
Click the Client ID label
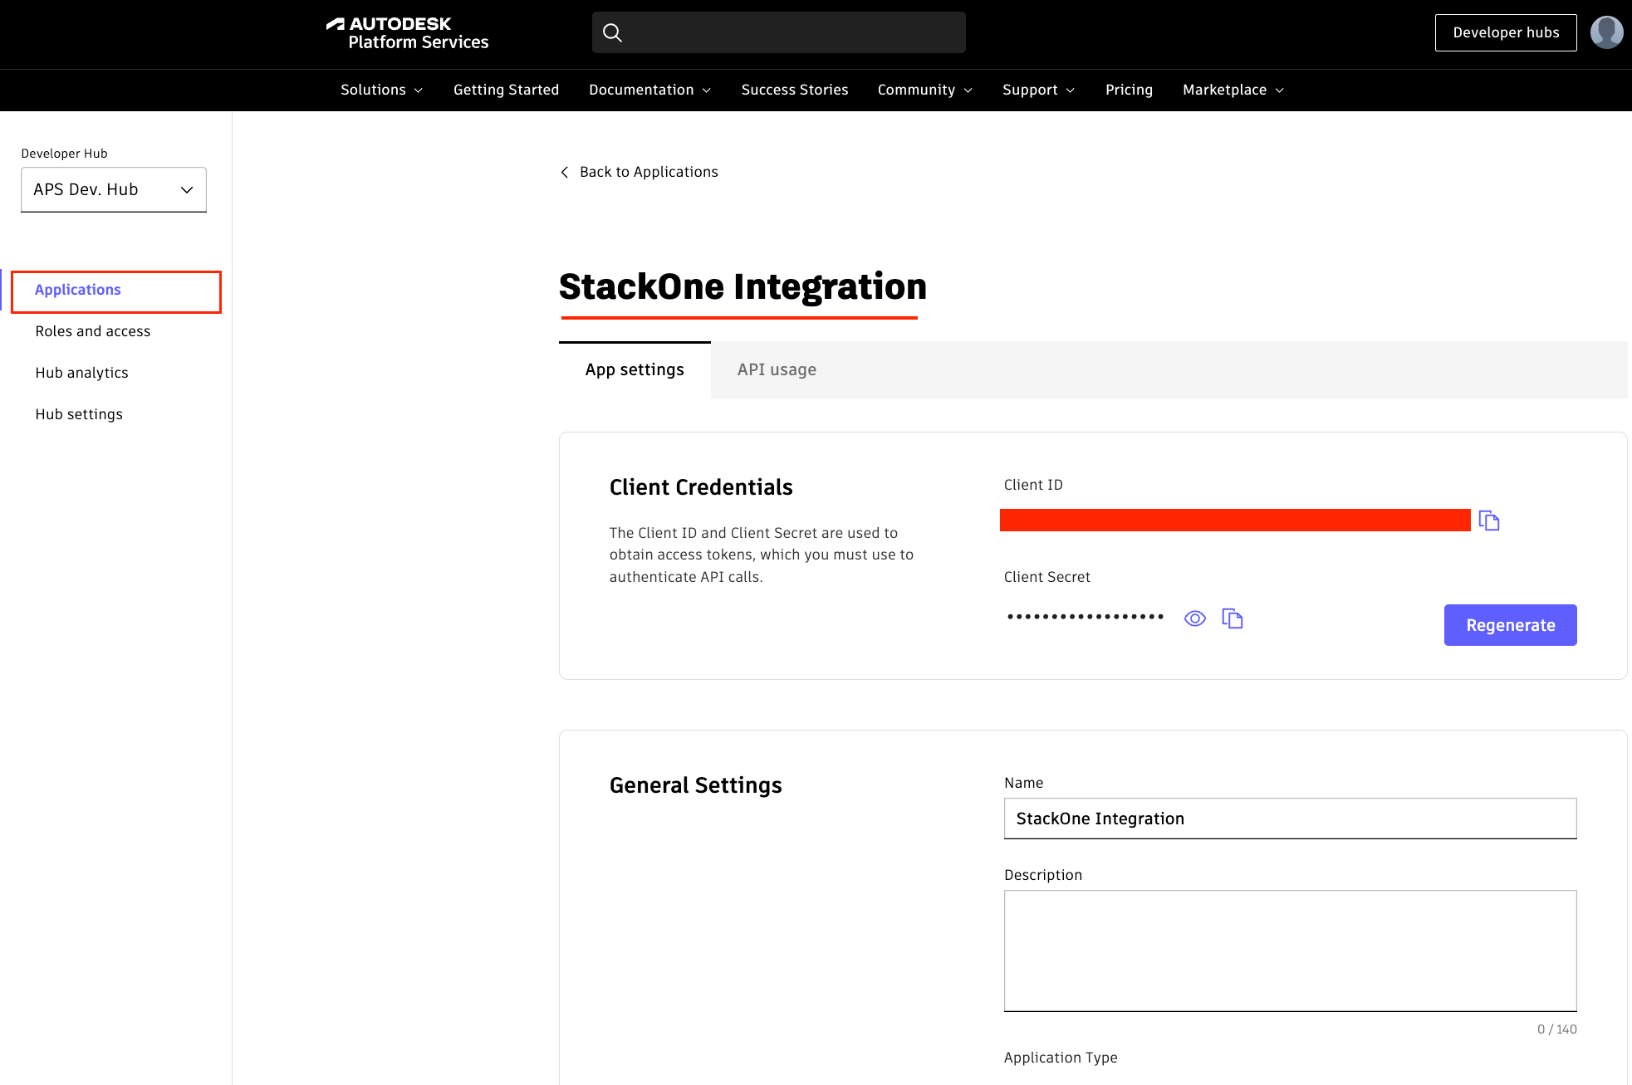[x=1033, y=485]
